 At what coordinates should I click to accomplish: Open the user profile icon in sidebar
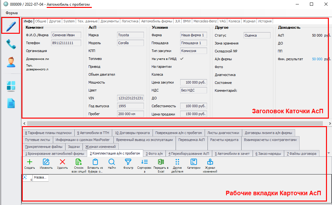click(x=11, y=62)
